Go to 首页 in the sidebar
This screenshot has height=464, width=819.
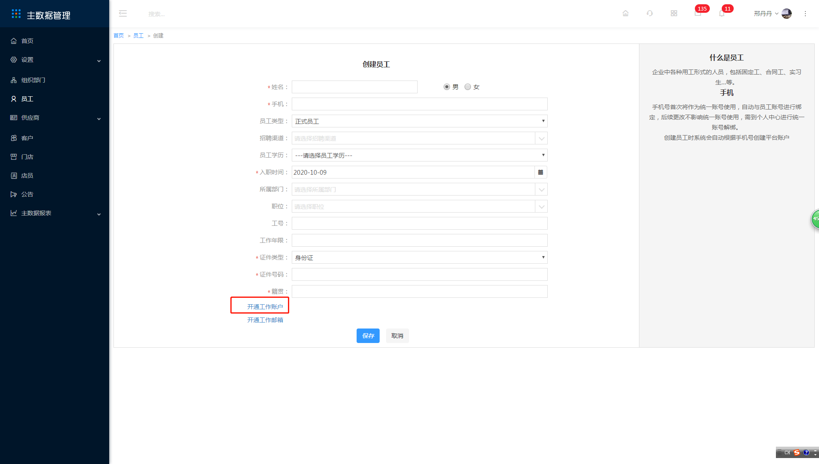click(x=55, y=41)
